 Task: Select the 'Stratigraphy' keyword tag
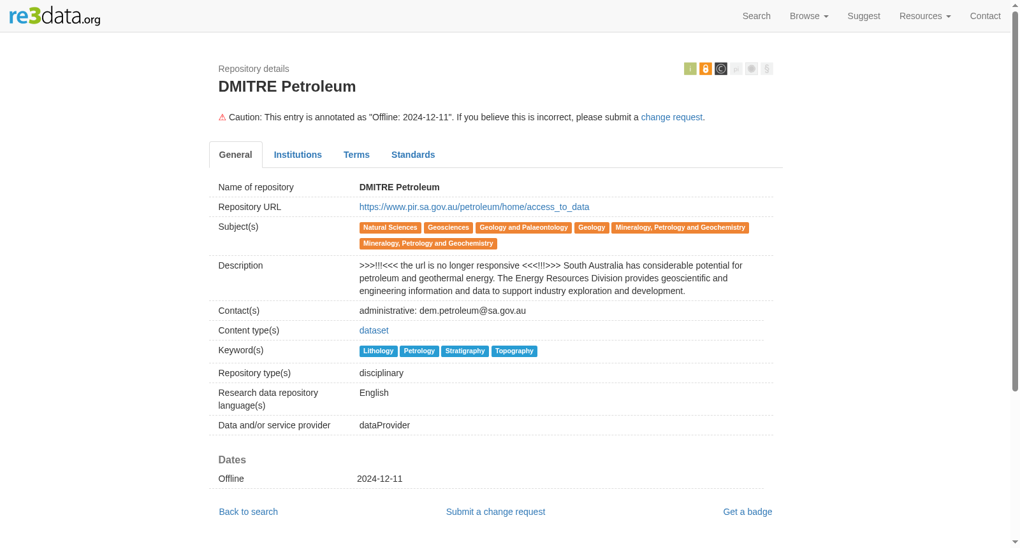point(465,351)
